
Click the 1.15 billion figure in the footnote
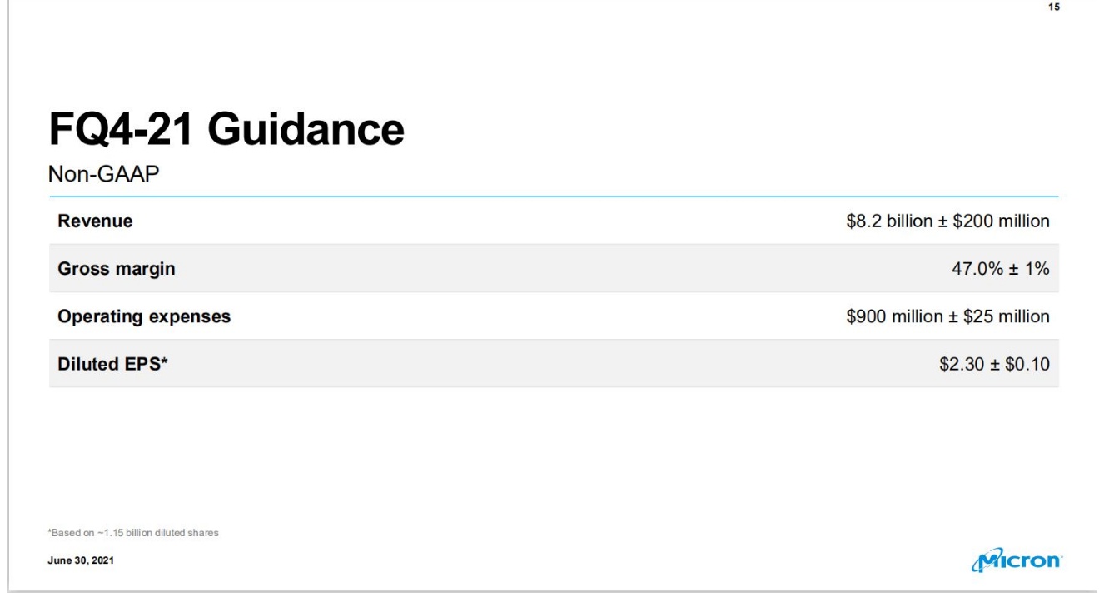point(127,533)
